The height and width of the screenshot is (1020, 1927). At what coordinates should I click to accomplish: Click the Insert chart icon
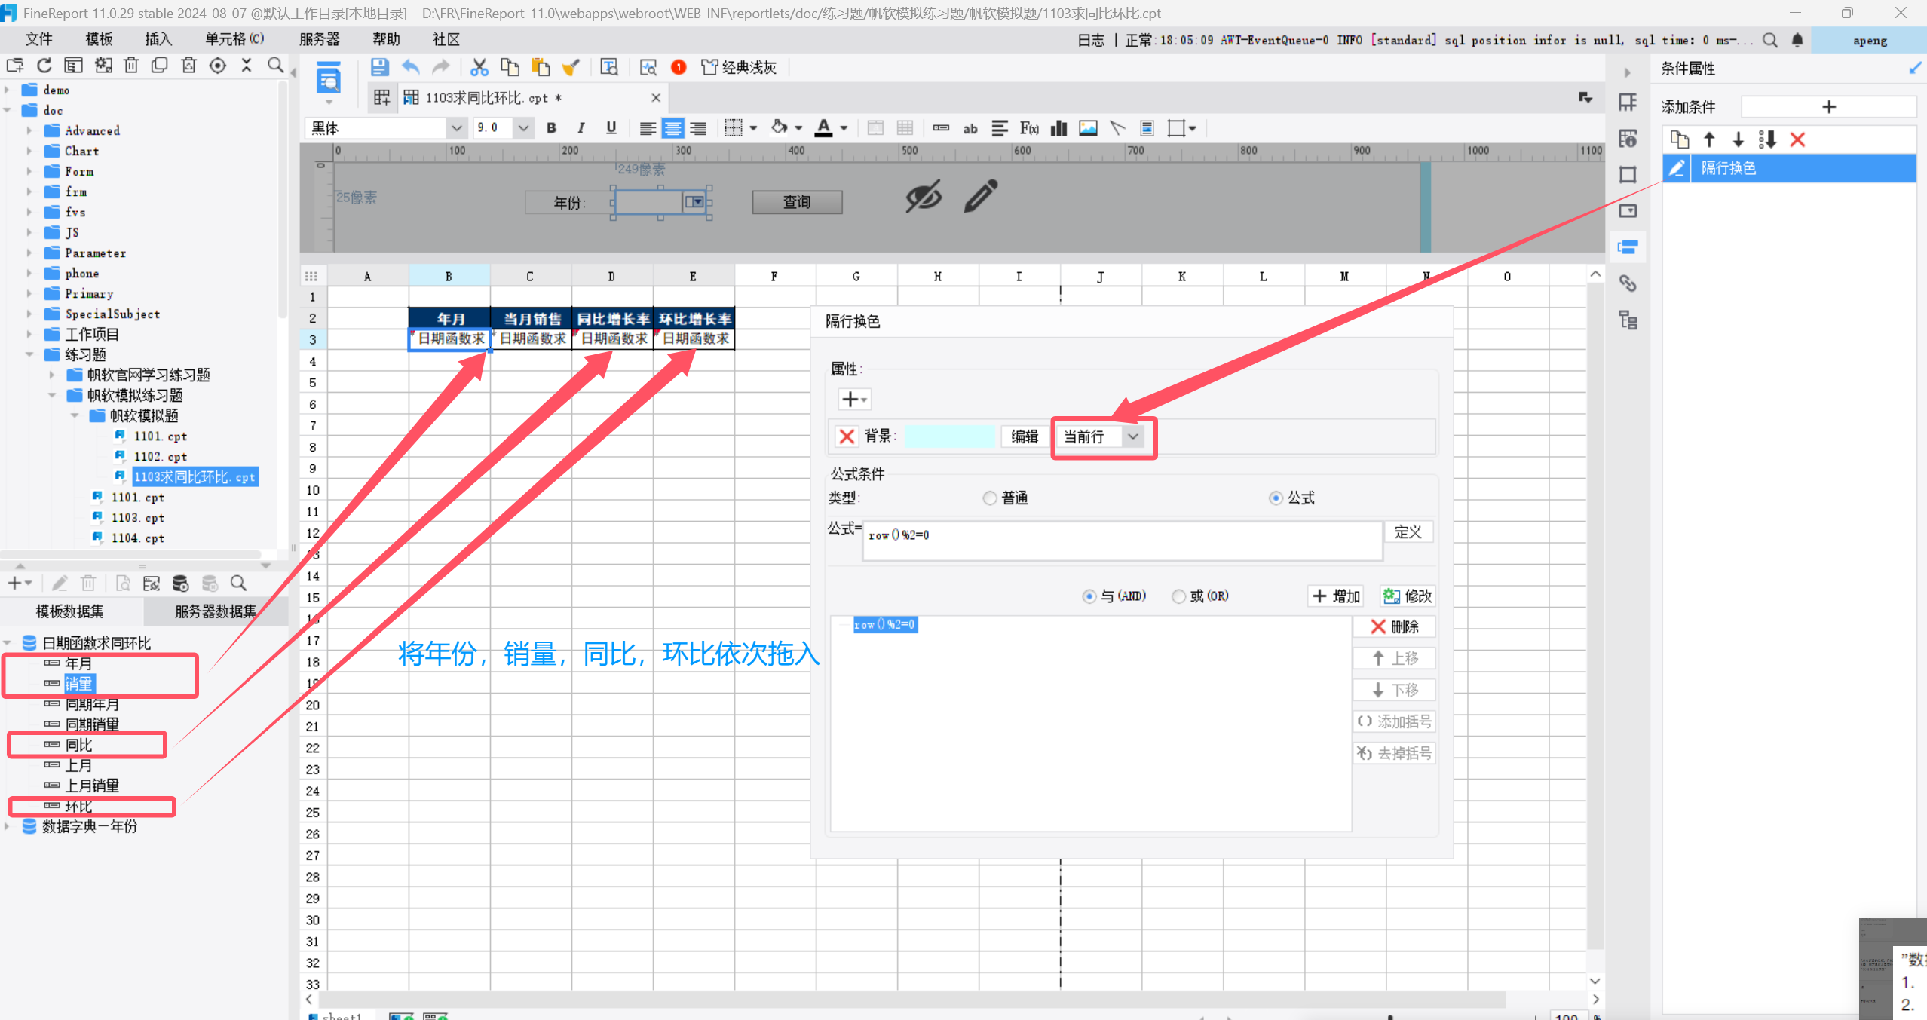pyautogui.click(x=1058, y=128)
